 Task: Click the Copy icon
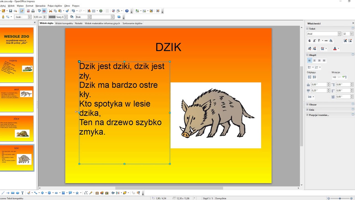[55, 11]
